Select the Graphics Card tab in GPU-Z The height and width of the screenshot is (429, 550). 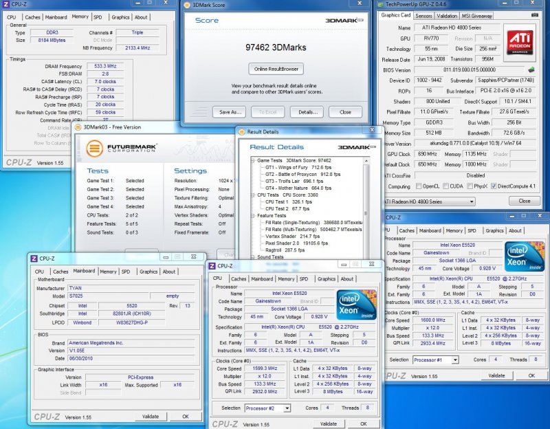(x=395, y=15)
